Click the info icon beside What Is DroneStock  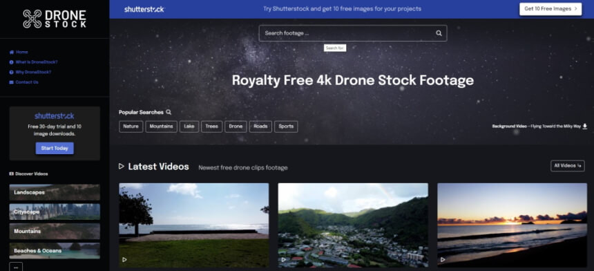coord(12,62)
